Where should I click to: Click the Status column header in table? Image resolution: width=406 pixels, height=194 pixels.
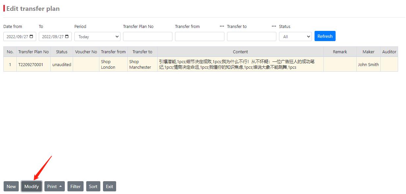pyautogui.click(x=62, y=52)
